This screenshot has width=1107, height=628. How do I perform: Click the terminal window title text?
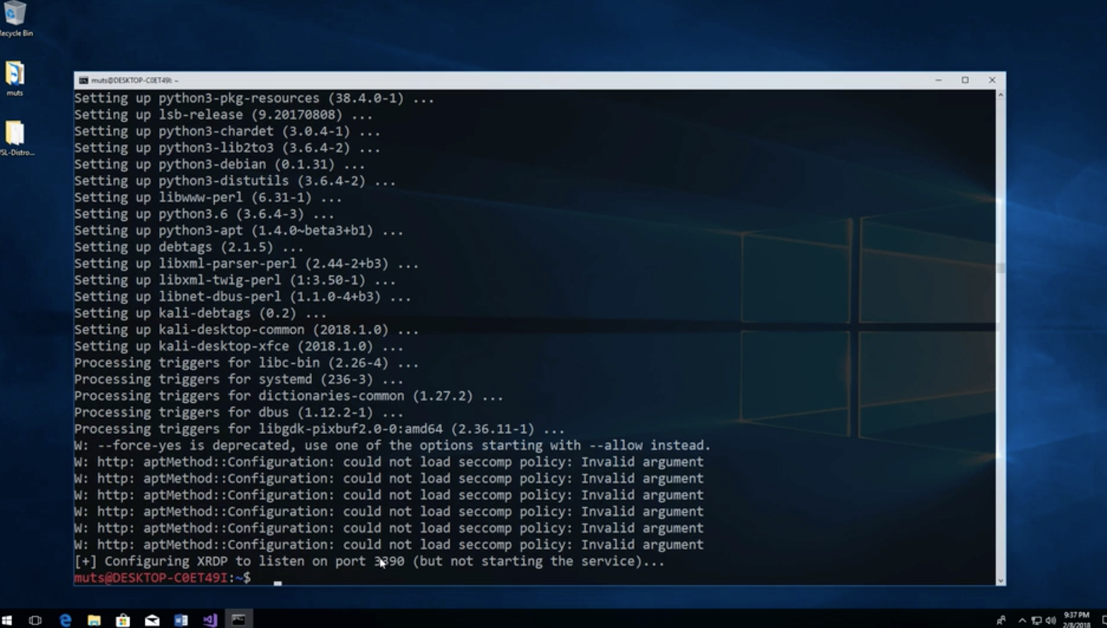(134, 80)
